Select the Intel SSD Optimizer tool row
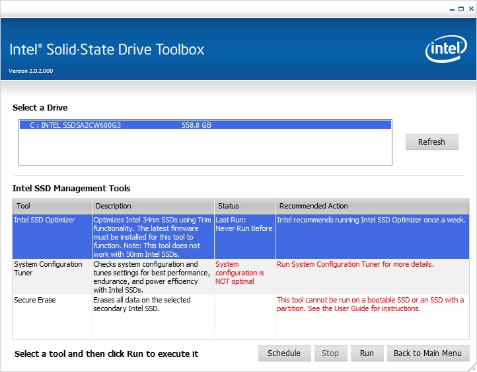Viewport: 477px width, 372px height. coord(44,220)
